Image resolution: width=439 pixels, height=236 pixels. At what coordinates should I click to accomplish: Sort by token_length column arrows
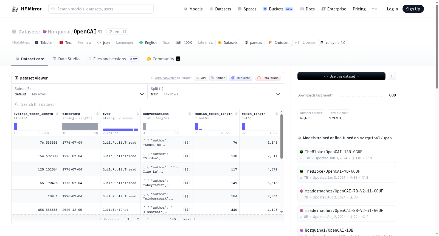(x=277, y=114)
